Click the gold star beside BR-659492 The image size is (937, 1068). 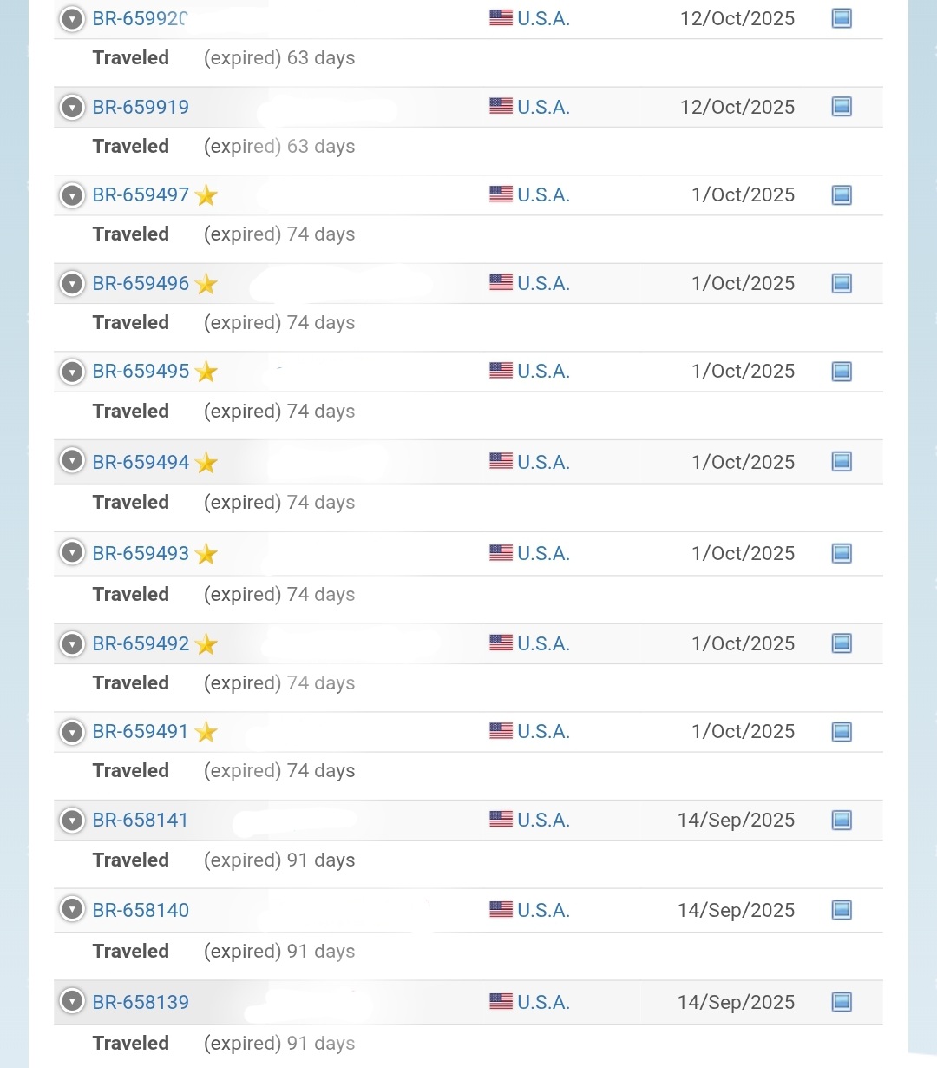point(206,644)
